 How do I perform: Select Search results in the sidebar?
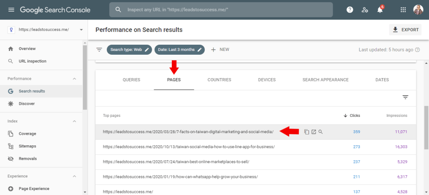click(41, 91)
